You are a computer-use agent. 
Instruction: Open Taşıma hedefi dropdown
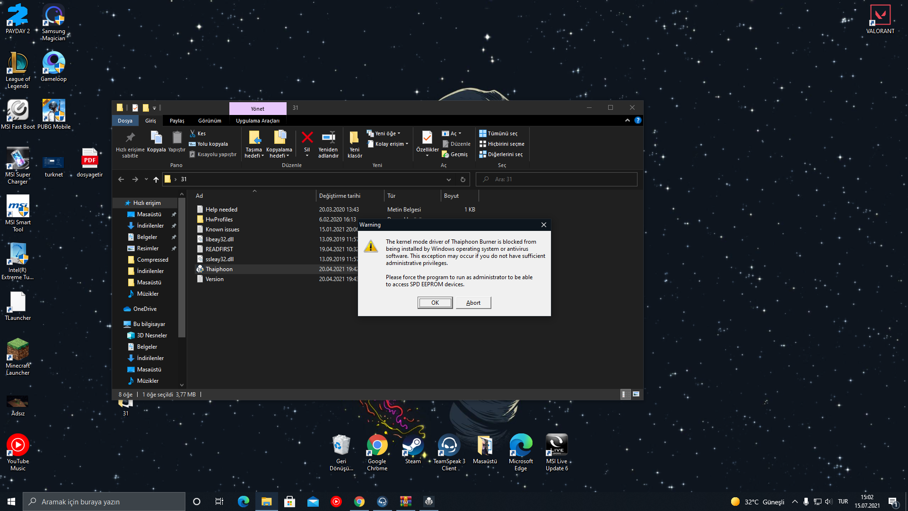(254, 144)
